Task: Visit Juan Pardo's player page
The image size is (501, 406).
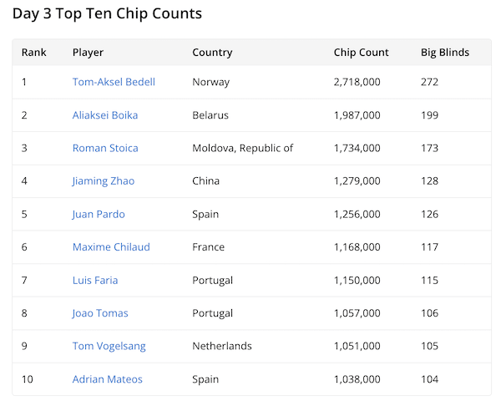Action: click(99, 214)
